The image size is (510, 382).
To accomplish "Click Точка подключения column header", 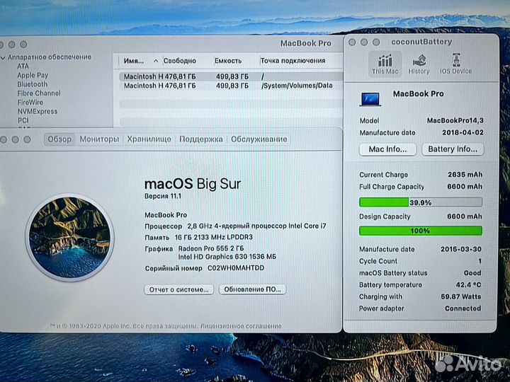I will pos(293,61).
